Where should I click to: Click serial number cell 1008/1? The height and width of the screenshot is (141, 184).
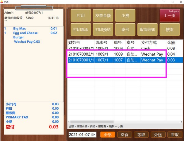click(x=102, y=49)
